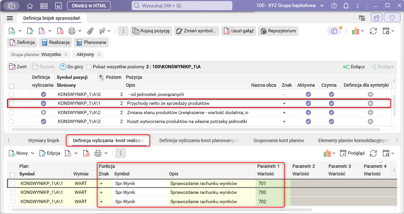Remove the Aktywny filter chip

click(99, 54)
